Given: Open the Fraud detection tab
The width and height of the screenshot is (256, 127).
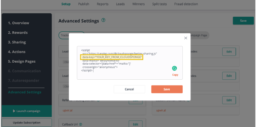Looking at the screenshot, I should pos(186,4).
